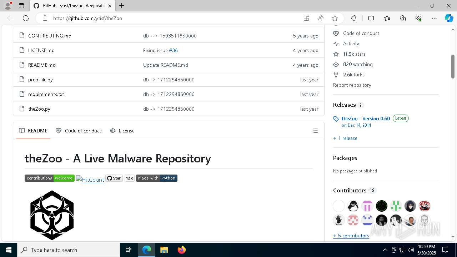Open the Favorites list
This screenshot has width=457, height=257.
[387, 18]
